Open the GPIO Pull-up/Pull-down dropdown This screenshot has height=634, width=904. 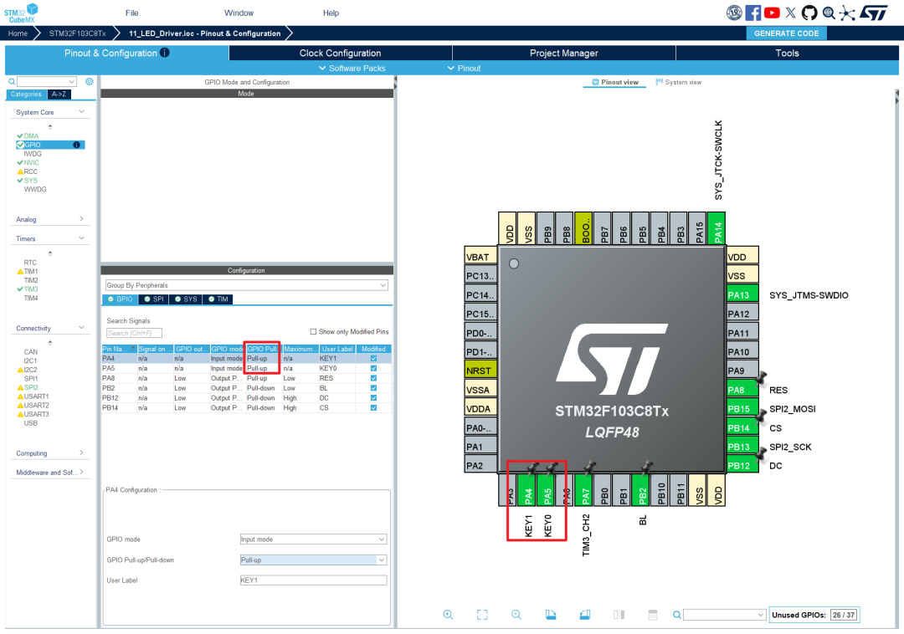(313, 560)
